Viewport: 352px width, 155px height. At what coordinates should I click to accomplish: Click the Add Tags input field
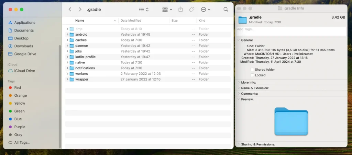coord(291,31)
